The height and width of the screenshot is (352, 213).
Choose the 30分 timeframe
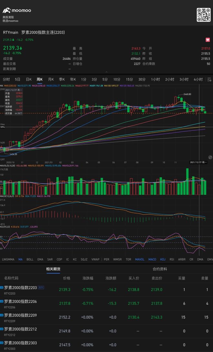click(x=142, y=80)
